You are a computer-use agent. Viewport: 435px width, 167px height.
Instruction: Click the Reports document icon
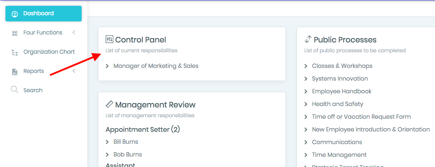pos(15,72)
